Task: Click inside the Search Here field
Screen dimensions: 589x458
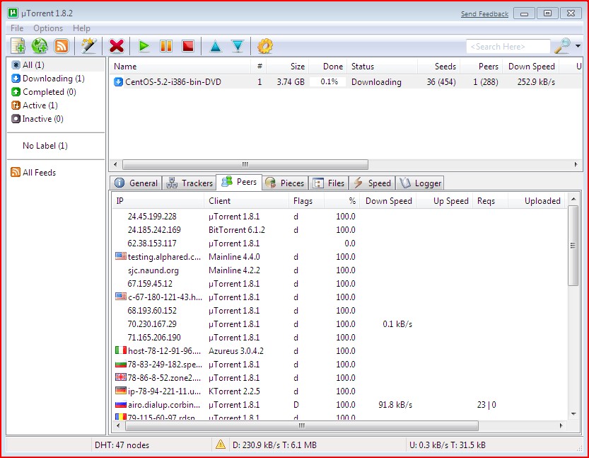Action: point(507,46)
